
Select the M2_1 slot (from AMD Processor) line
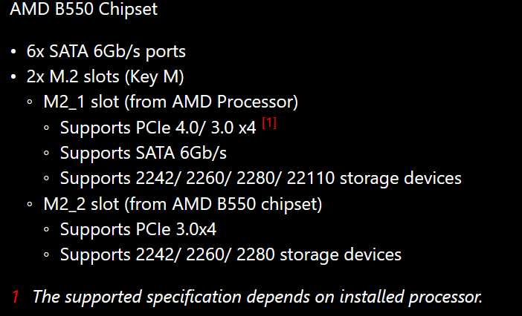pyautogui.click(x=171, y=102)
